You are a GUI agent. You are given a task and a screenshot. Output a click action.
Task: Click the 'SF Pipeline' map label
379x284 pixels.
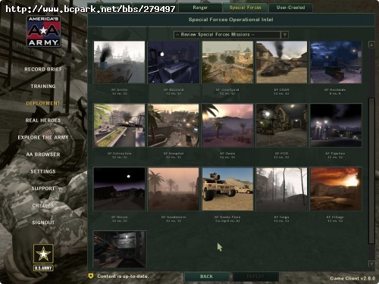(335, 154)
